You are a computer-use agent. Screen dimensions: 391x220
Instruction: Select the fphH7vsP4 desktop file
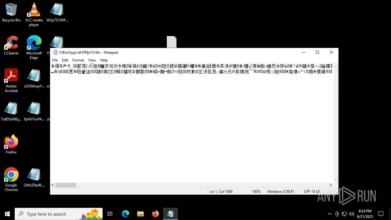pos(34,112)
